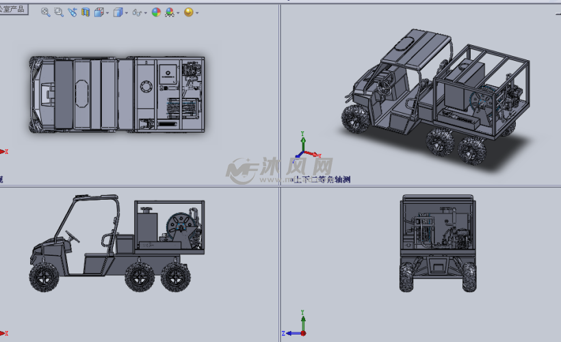Screen dimensions: 561x342
Task: Click the Apply Scene icon
Action: (x=170, y=12)
